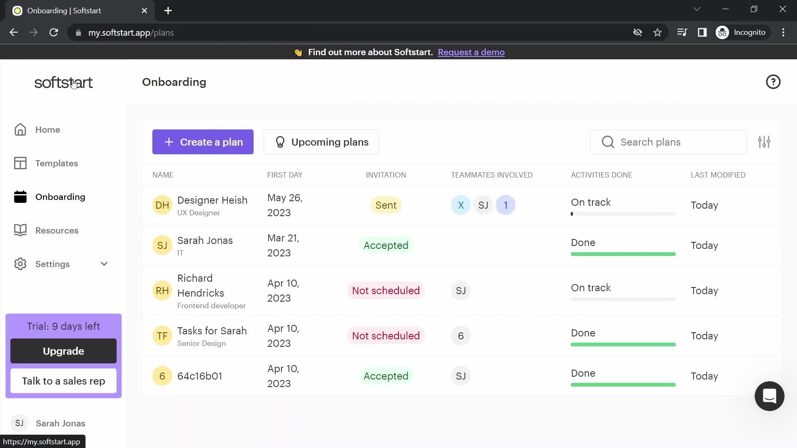Screen dimensions: 797x448
Task: Select the Onboarding menu item
Action: tap(60, 196)
